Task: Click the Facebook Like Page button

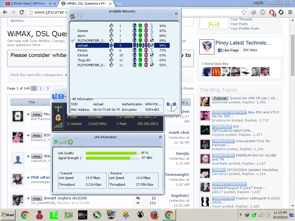Action: 228,50
